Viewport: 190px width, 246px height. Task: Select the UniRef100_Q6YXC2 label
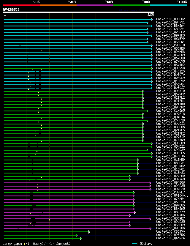(x=171, y=94)
